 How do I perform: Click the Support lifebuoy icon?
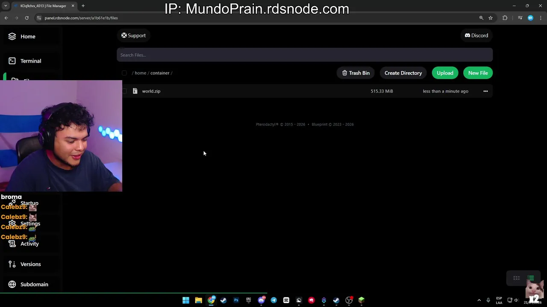pyautogui.click(x=124, y=35)
